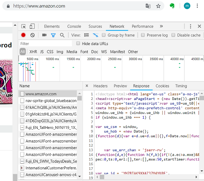Close the request details pane
The width and height of the screenshot is (204, 181).
87,86
